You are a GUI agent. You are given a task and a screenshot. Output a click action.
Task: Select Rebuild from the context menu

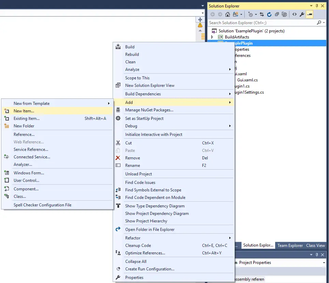coord(173,54)
